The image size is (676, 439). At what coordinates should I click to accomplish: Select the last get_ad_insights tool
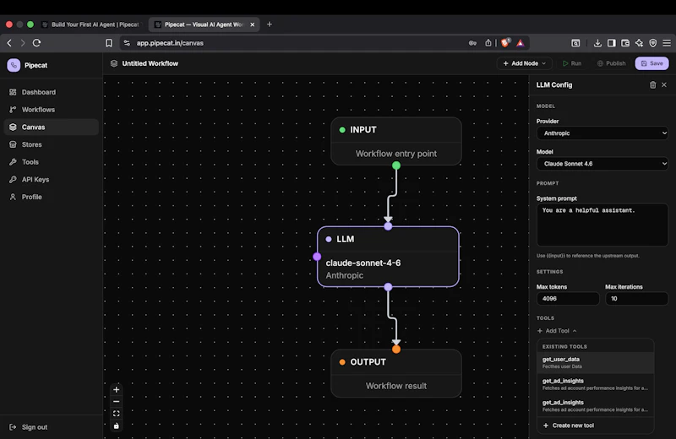596,405
